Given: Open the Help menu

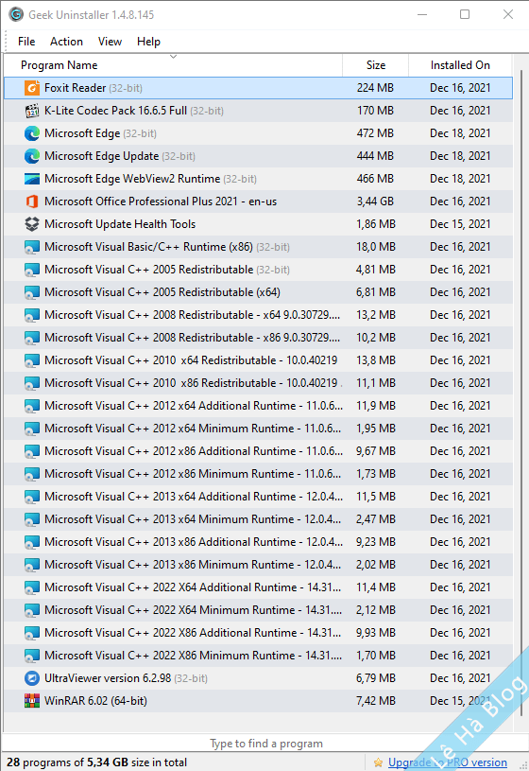Looking at the screenshot, I should click(x=148, y=42).
